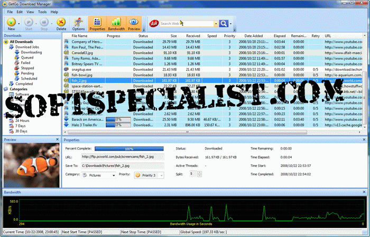
Task: Select the Queued tree item
Action: (x=27, y=58)
